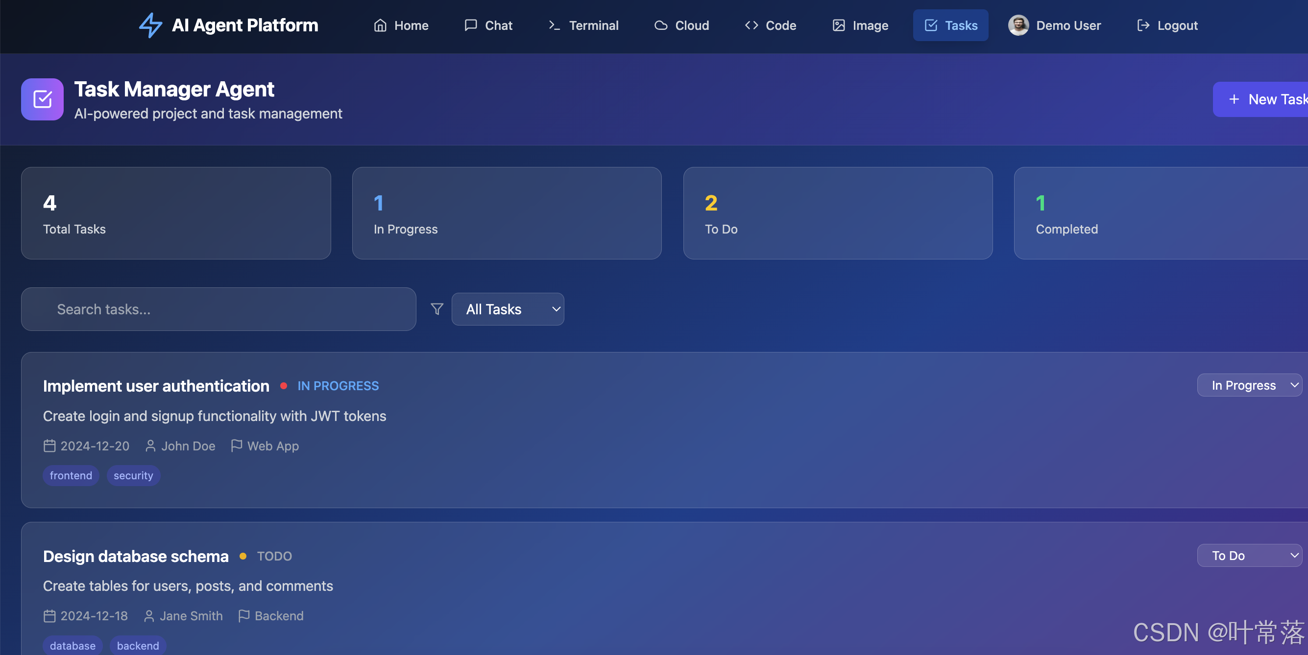Click the lightning bolt platform logo
Screen dimensions: 1308x655
(x=150, y=25)
